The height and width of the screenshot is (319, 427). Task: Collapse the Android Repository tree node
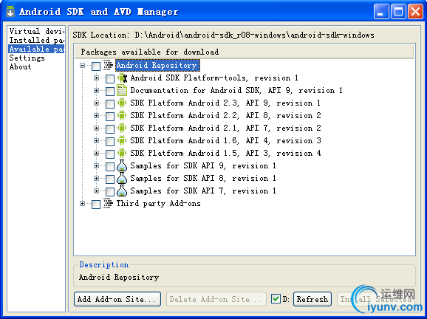pos(82,65)
